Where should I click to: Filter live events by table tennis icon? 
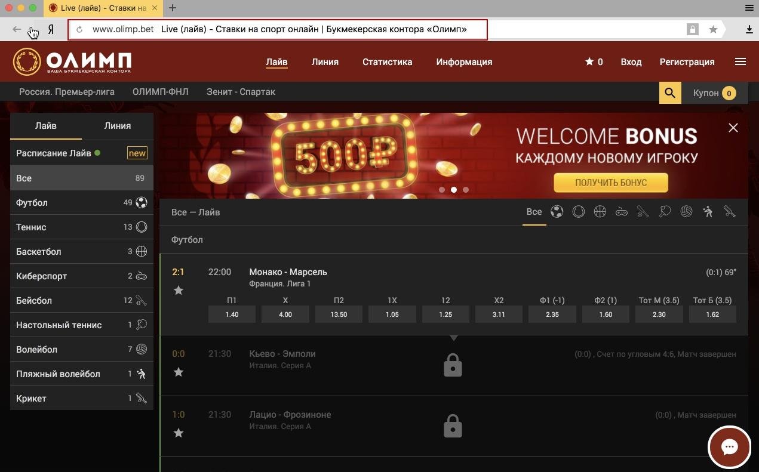tap(665, 212)
